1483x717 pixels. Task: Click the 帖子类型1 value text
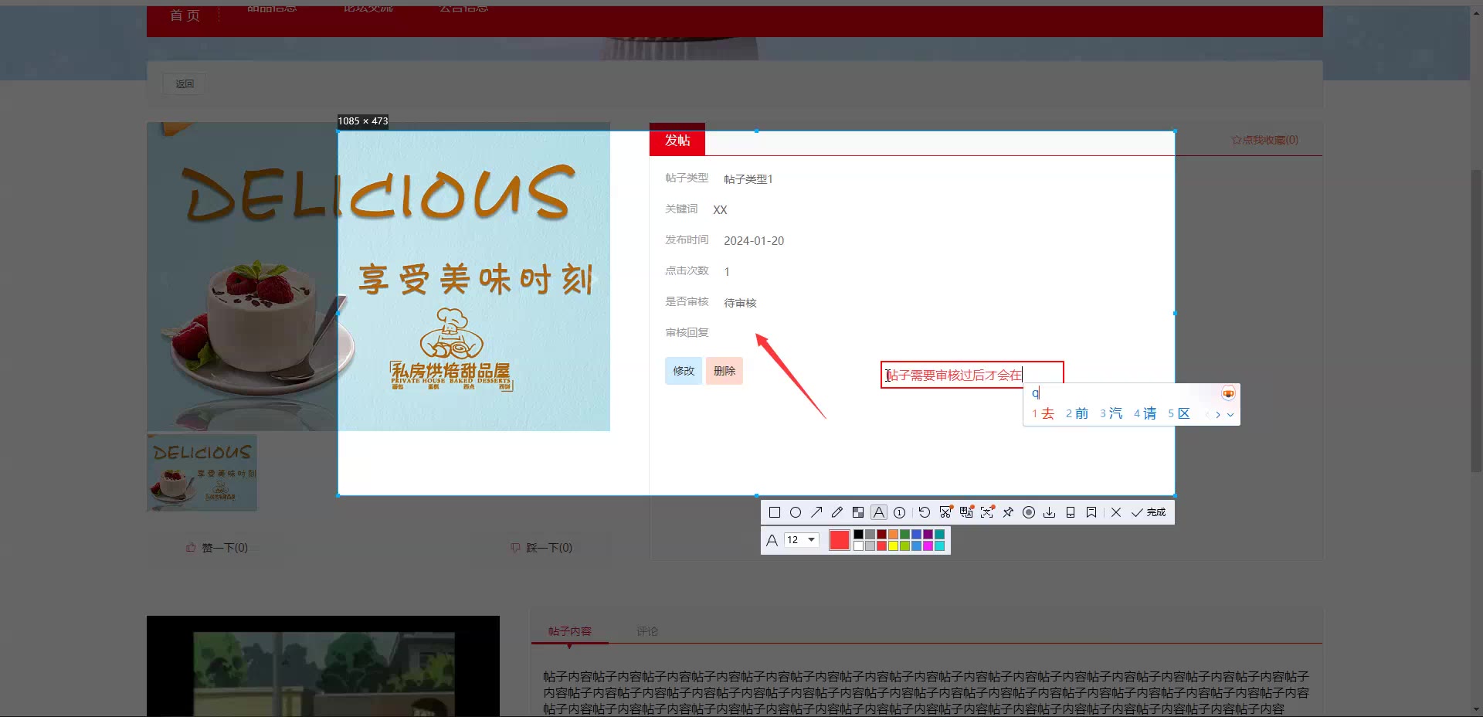click(748, 178)
